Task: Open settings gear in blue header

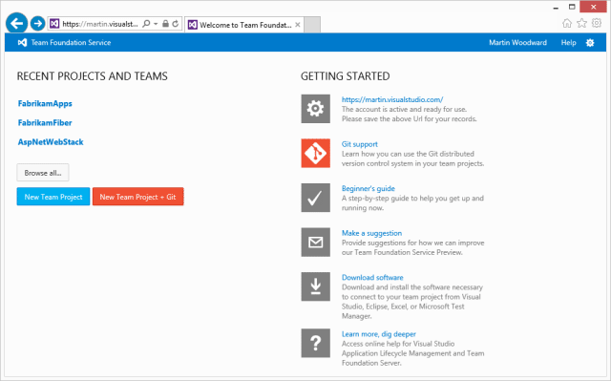Action: click(x=590, y=42)
